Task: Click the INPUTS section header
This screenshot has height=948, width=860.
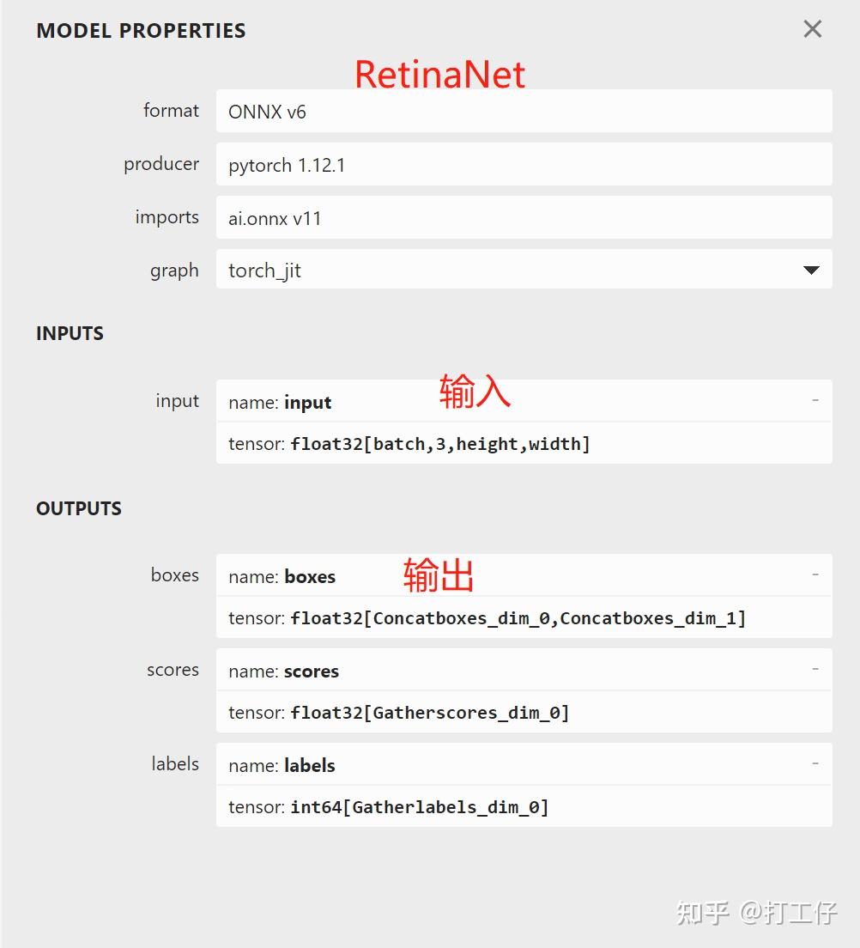Action: (x=70, y=333)
